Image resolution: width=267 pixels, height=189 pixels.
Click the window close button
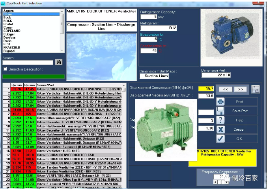coord(258,2)
